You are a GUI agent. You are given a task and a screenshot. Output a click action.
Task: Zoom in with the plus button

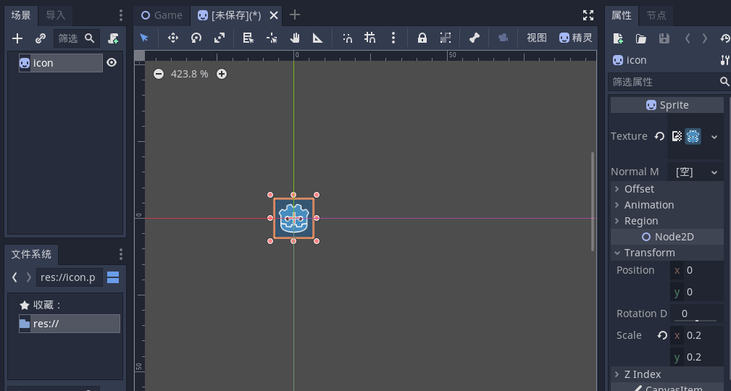coord(222,74)
